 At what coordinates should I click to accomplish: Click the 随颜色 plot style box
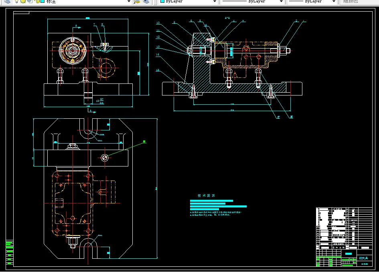pos(359,2)
